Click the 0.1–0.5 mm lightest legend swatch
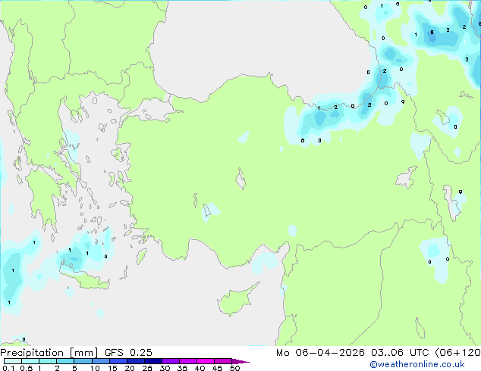The image size is (481, 371). point(13,361)
